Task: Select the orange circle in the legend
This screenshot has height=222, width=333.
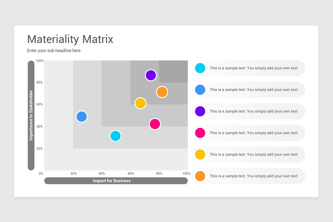Action: [200, 176]
